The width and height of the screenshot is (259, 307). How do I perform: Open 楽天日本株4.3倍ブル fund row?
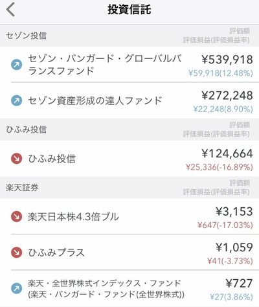tap(129, 216)
